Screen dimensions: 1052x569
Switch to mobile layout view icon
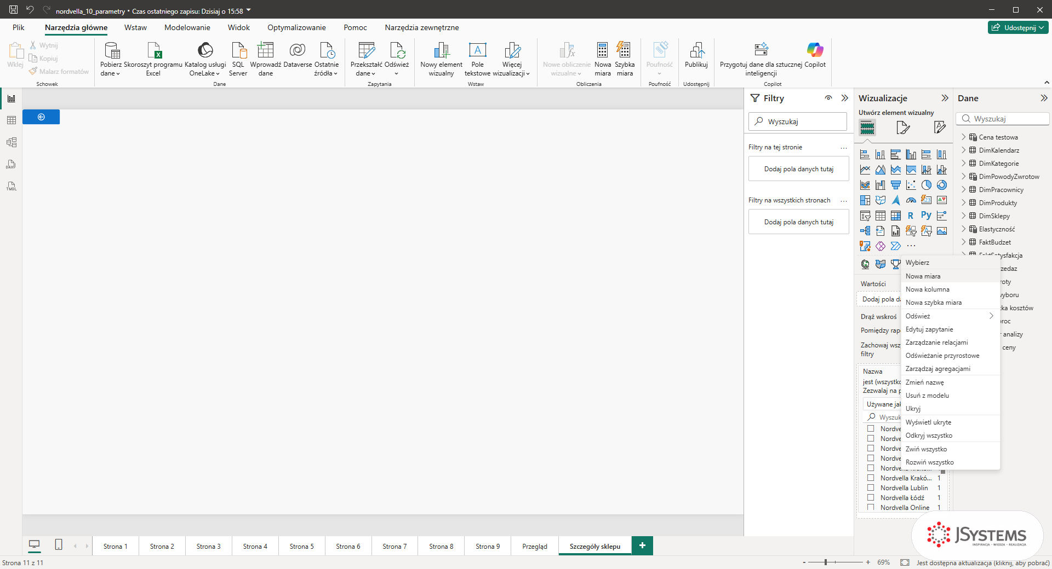[x=59, y=544]
